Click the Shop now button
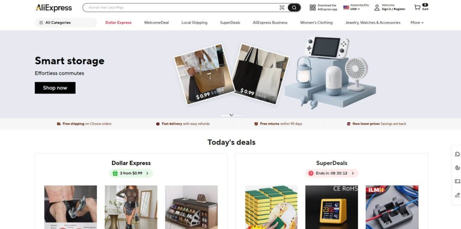 55,88
